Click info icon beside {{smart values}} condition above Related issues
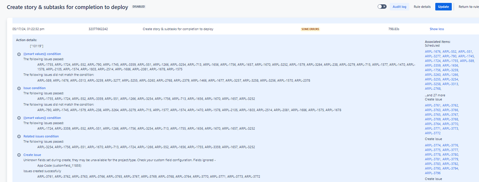 tap(19, 118)
